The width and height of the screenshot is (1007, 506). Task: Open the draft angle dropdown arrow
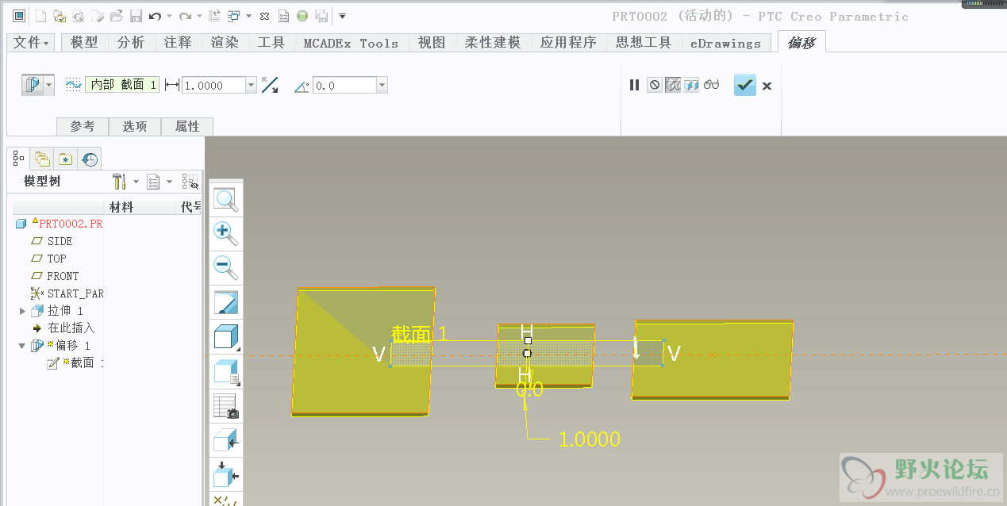382,85
